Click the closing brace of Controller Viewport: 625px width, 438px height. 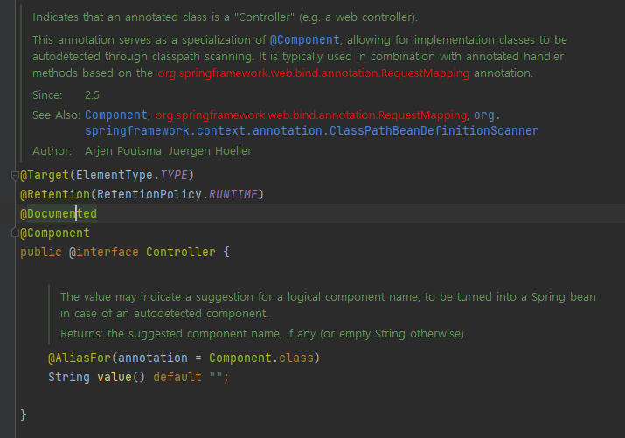(24, 415)
